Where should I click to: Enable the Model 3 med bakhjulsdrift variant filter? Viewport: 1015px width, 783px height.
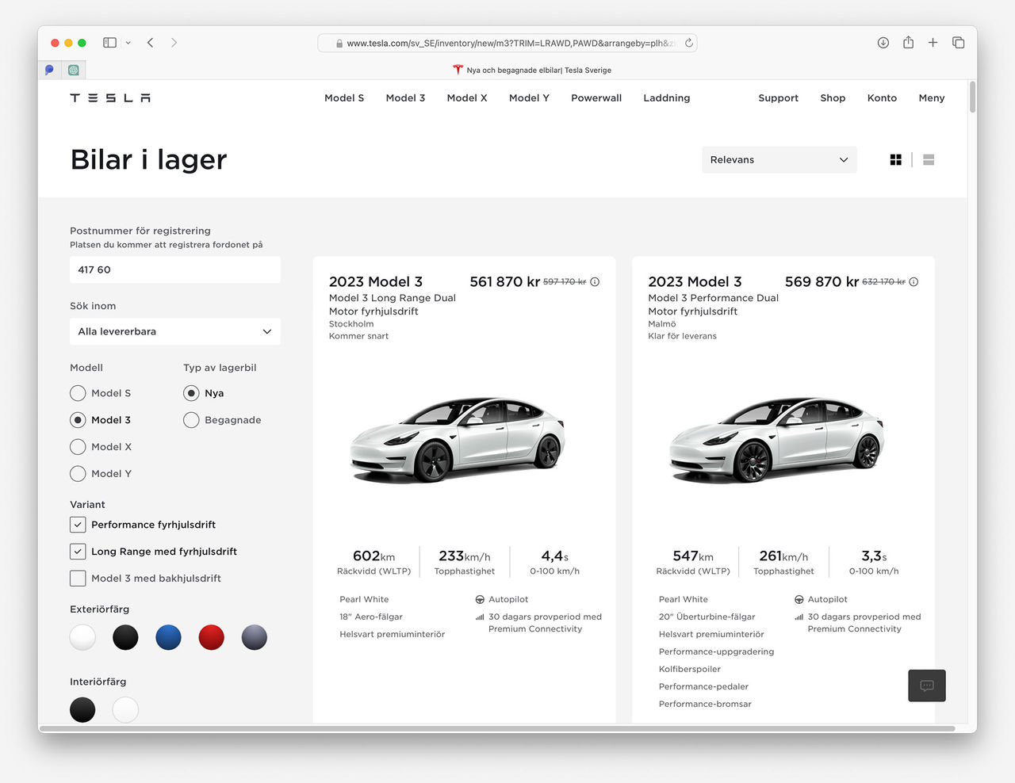[x=78, y=578]
